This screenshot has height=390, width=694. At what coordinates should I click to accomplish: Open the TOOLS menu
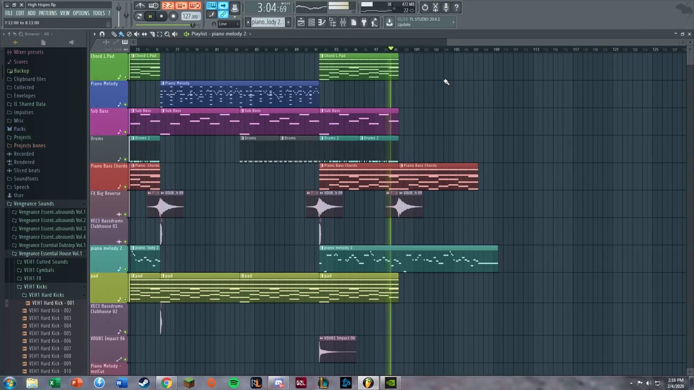(99, 13)
